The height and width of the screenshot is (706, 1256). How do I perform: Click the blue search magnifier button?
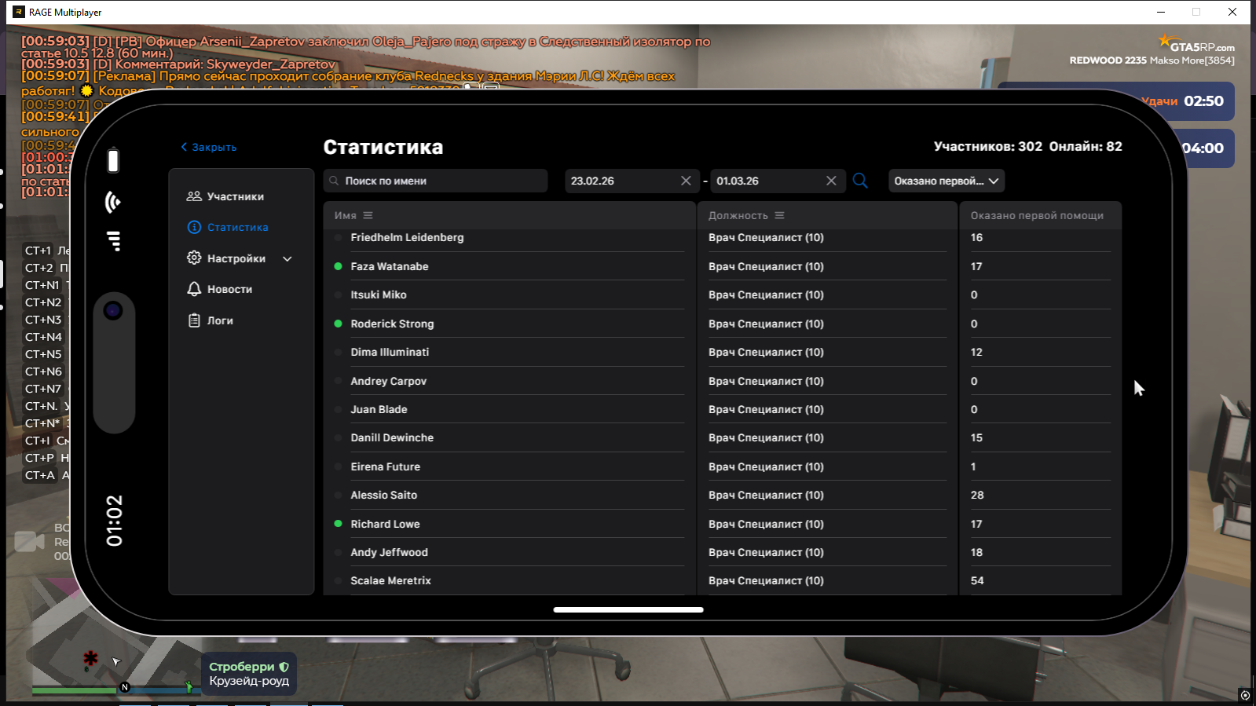click(x=860, y=181)
